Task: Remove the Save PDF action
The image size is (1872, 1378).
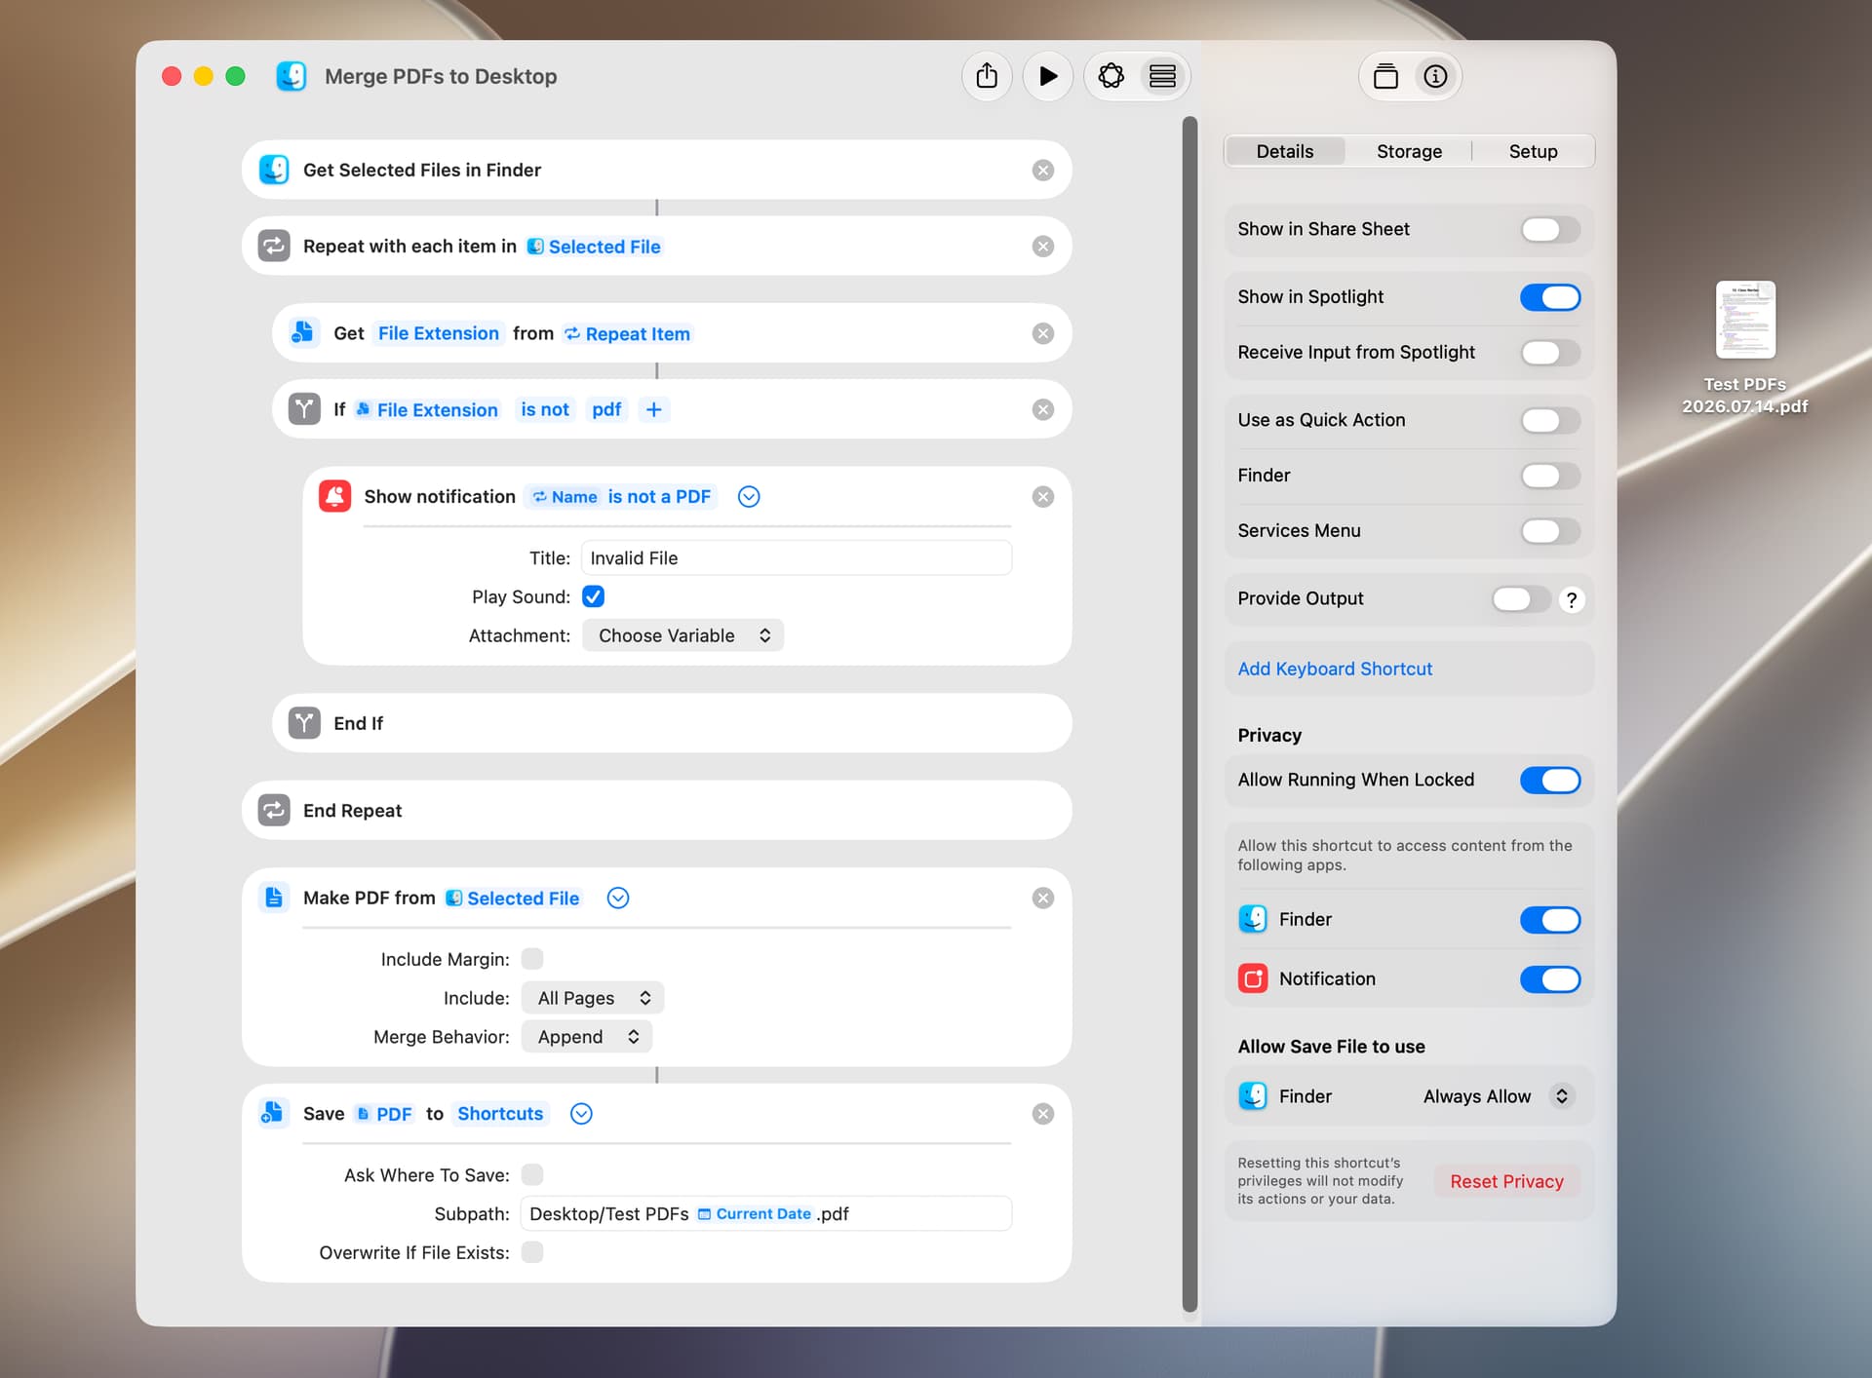Action: coord(1043,1114)
